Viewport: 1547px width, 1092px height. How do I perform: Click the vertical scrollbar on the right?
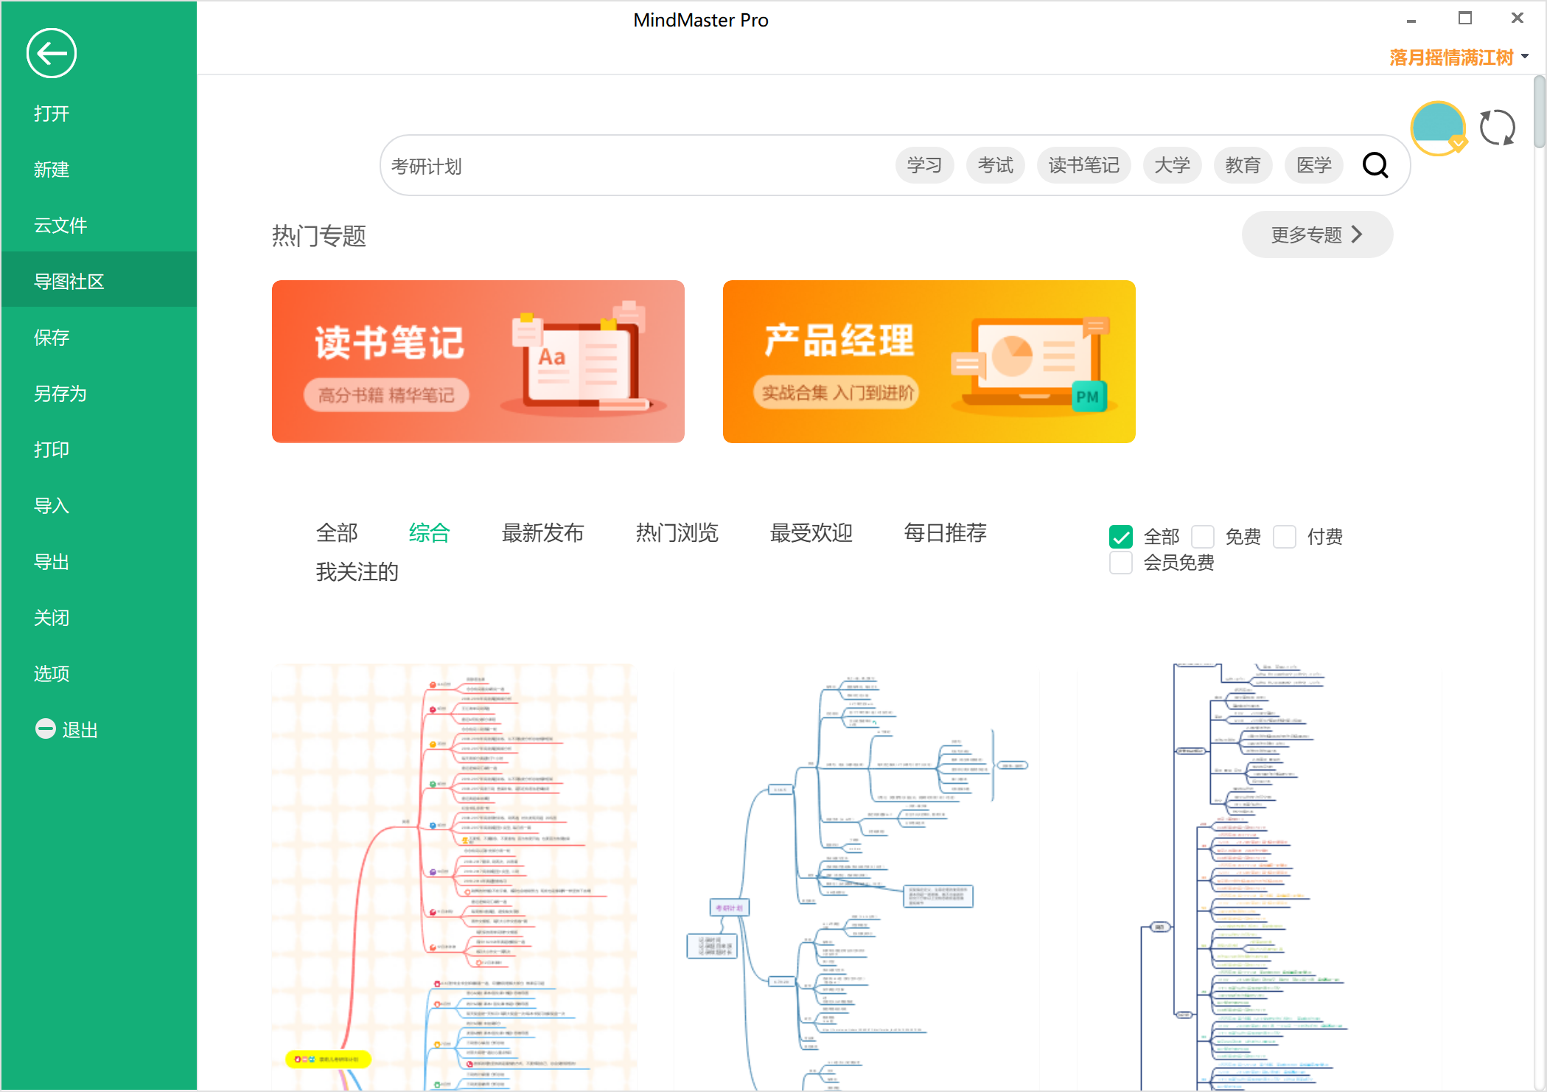(1540, 111)
